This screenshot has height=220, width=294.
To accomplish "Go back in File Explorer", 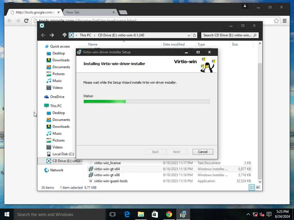I will tap(43, 35).
